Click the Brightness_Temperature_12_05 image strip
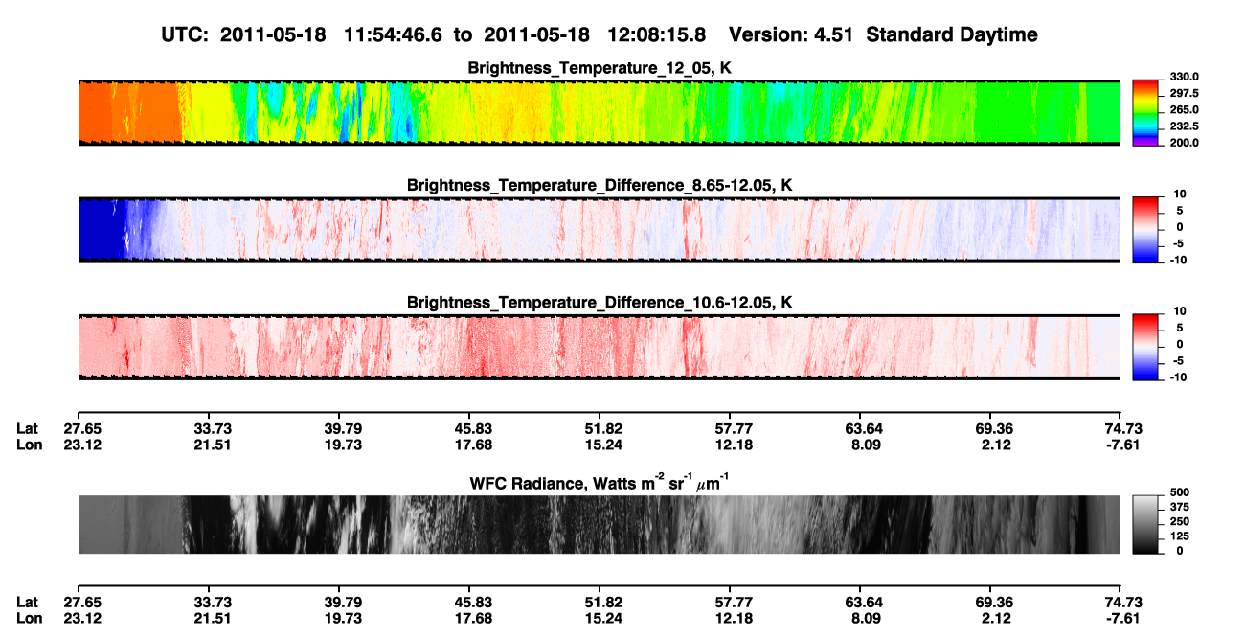The height and width of the screenshot is (639, 1245). point(599,112)
